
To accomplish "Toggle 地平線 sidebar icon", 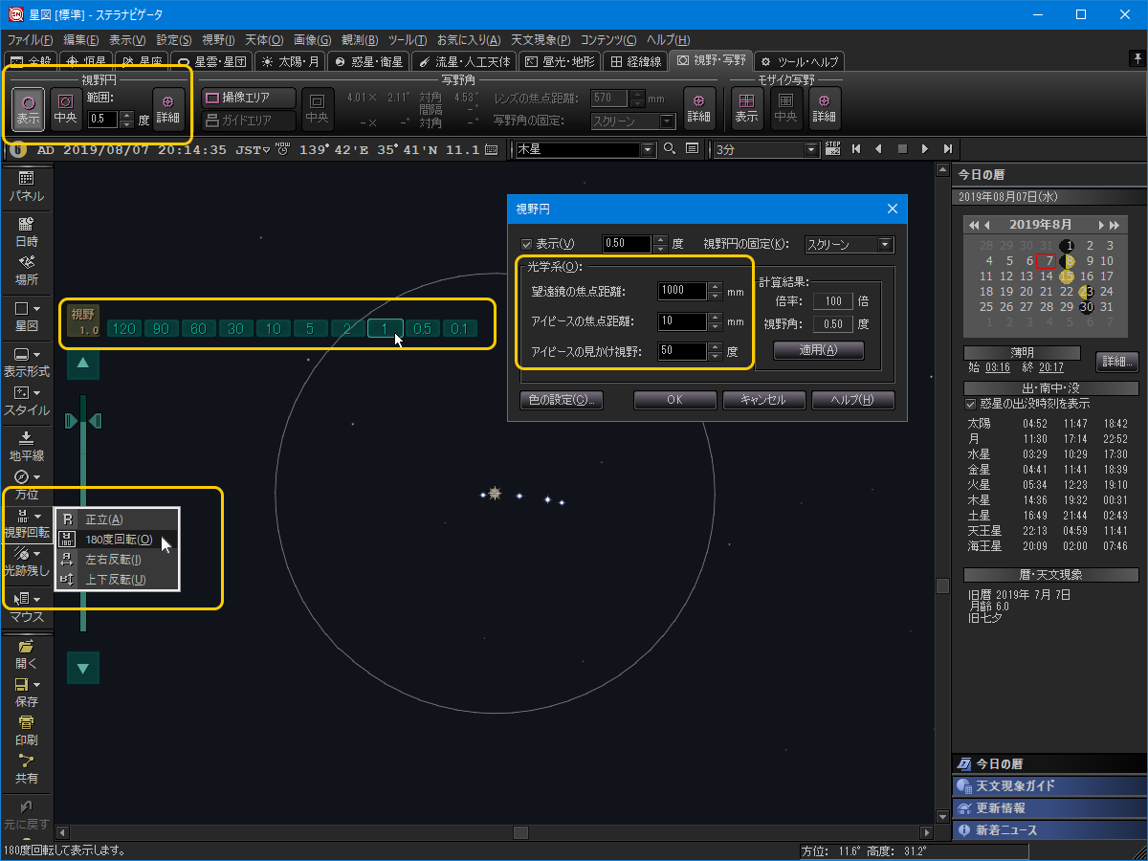I will tap(26, 446).
